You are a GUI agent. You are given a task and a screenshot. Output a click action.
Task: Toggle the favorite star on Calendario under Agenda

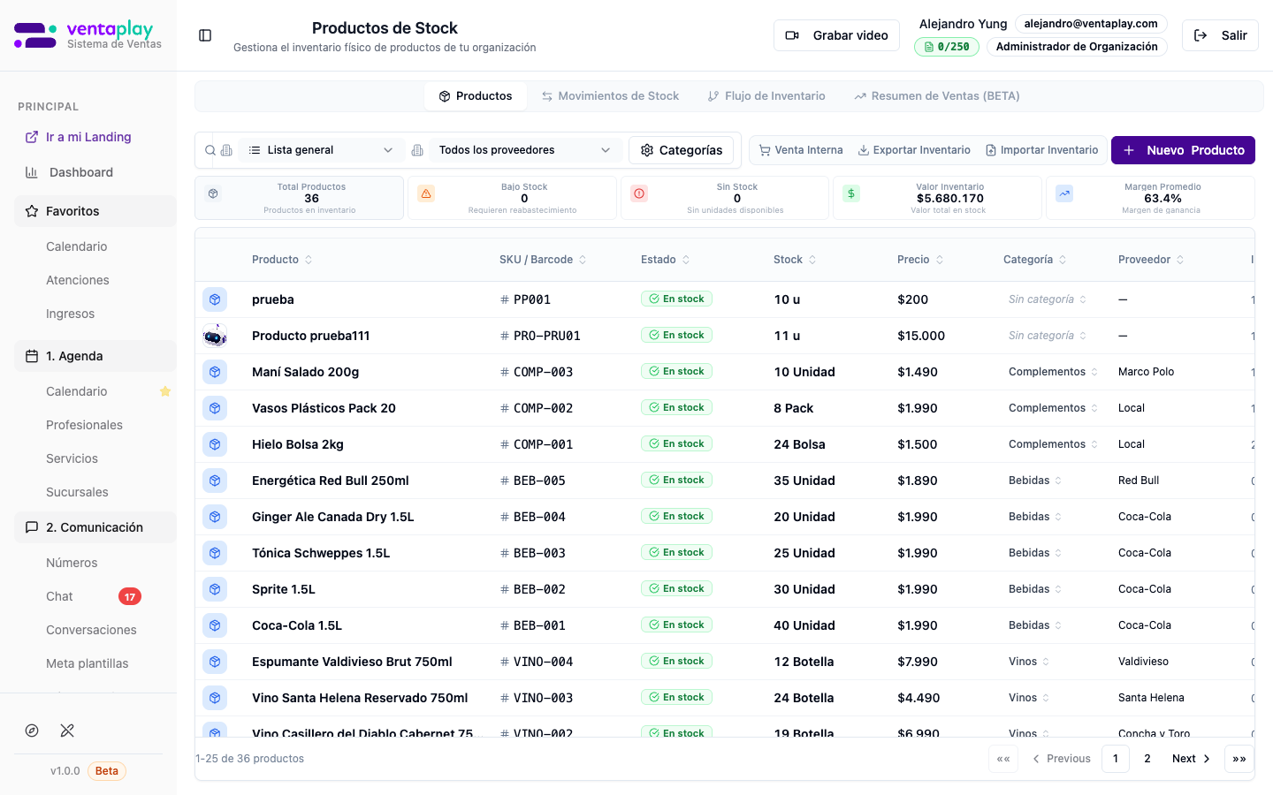coord(165,391)
